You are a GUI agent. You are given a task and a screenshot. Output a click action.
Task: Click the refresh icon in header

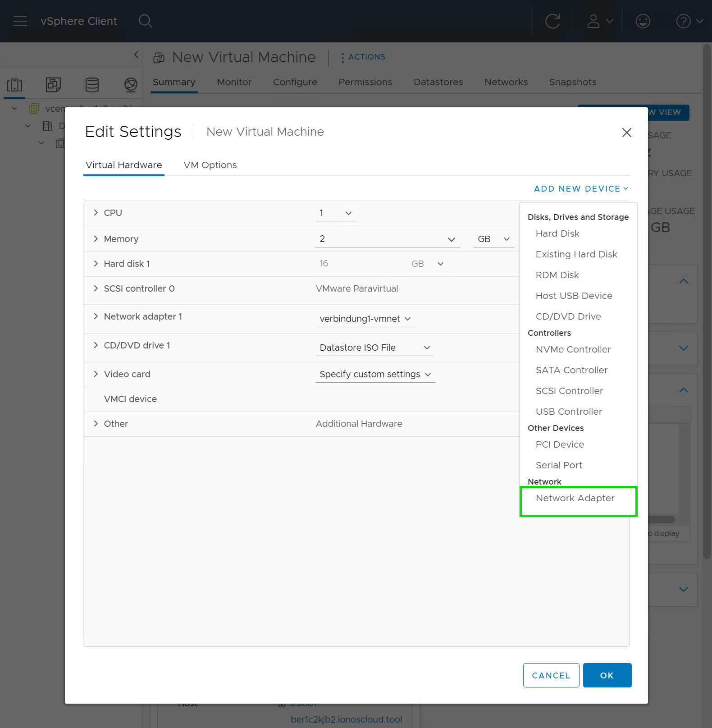(552, 21)
